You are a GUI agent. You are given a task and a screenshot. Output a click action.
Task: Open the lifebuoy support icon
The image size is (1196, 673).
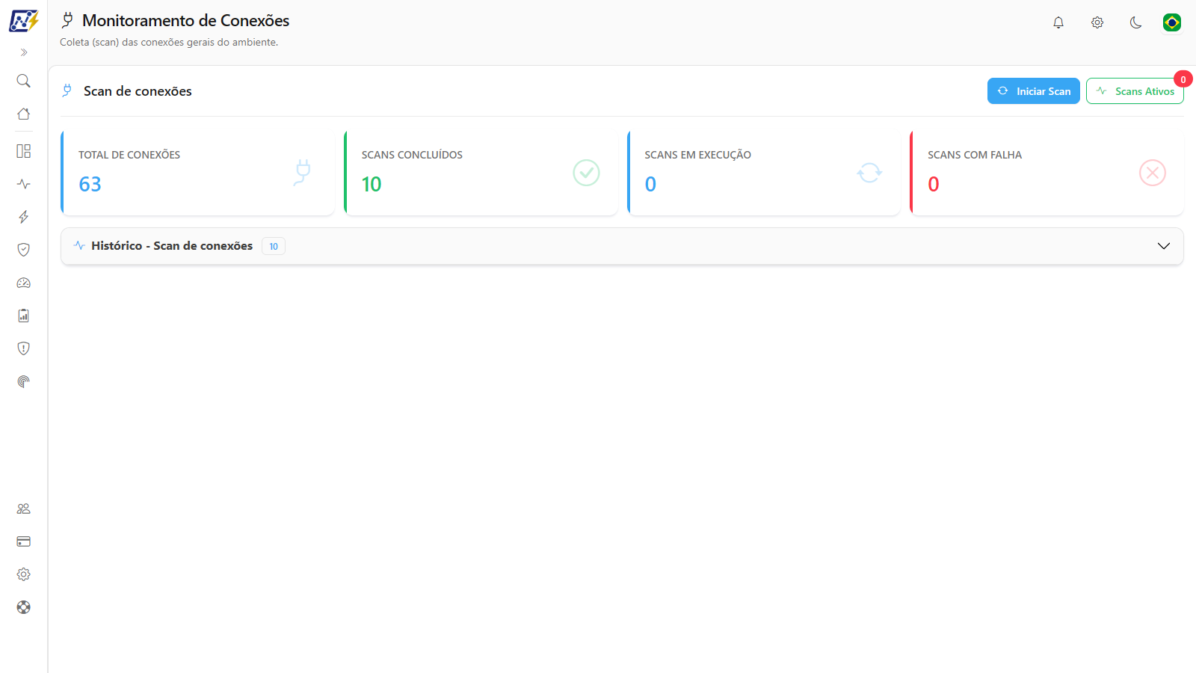(x=24, y=607)
